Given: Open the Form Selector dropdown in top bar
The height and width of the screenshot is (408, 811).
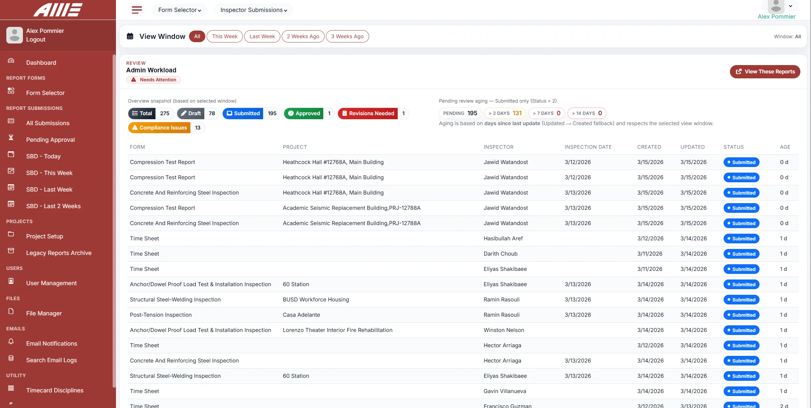Looking at the screenshot, I should pyautogui.click(x=179, y=10).
